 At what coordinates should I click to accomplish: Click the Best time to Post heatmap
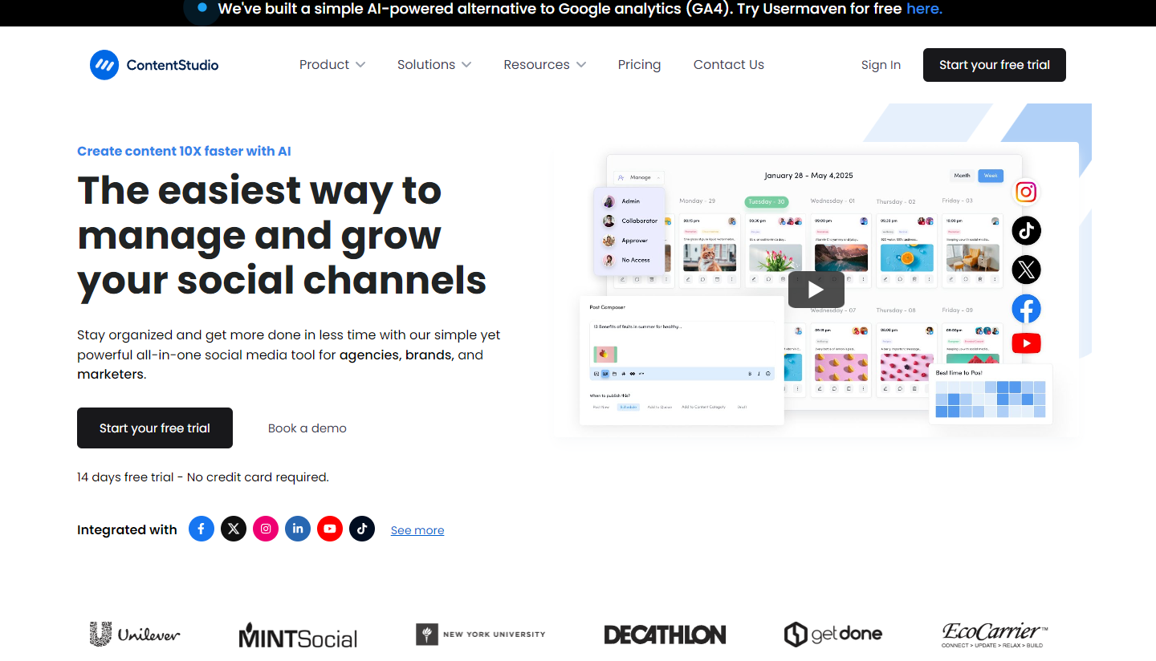click(x=991, y=399)
